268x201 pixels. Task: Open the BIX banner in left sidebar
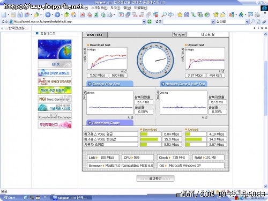(55, 64)
